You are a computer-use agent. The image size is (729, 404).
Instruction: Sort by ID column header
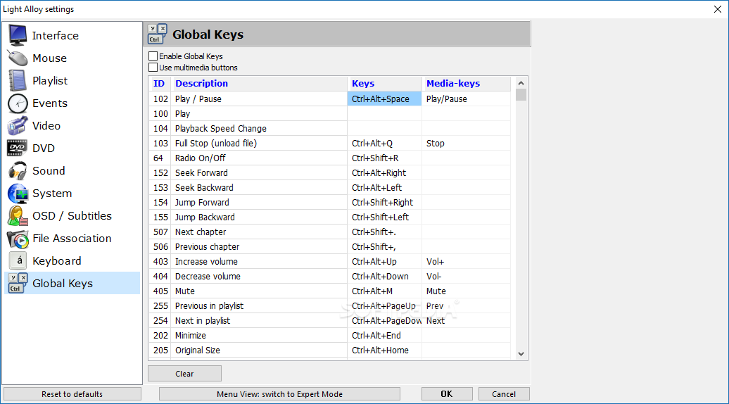pyautogui.click(x=160, y=84)
